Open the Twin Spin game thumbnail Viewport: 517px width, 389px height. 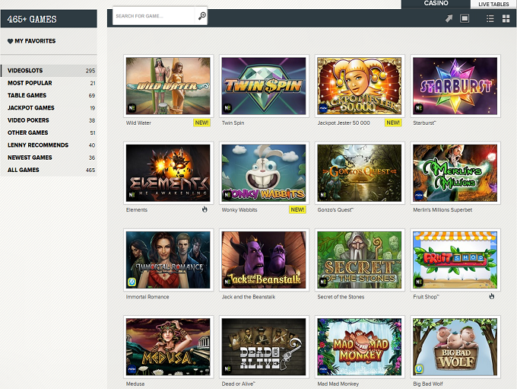[x=264, y=86]
